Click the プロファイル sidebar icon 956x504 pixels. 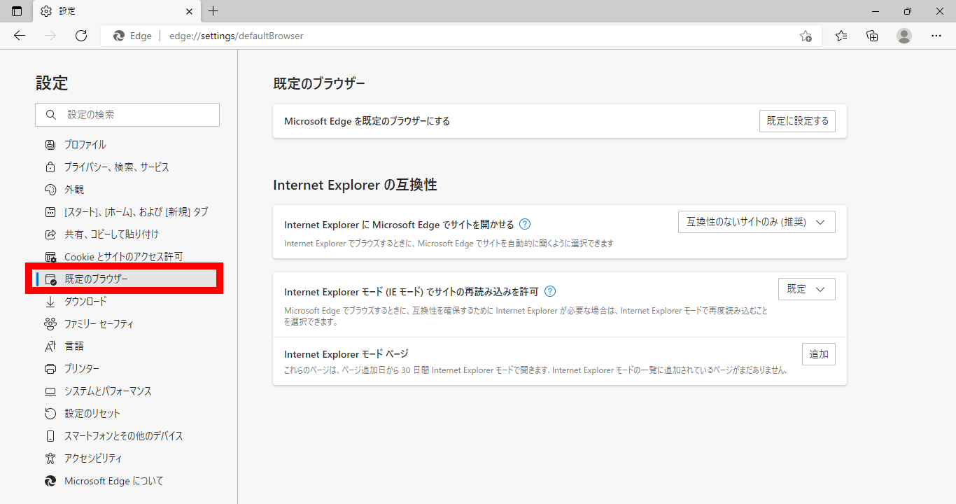tap(50, 145)
